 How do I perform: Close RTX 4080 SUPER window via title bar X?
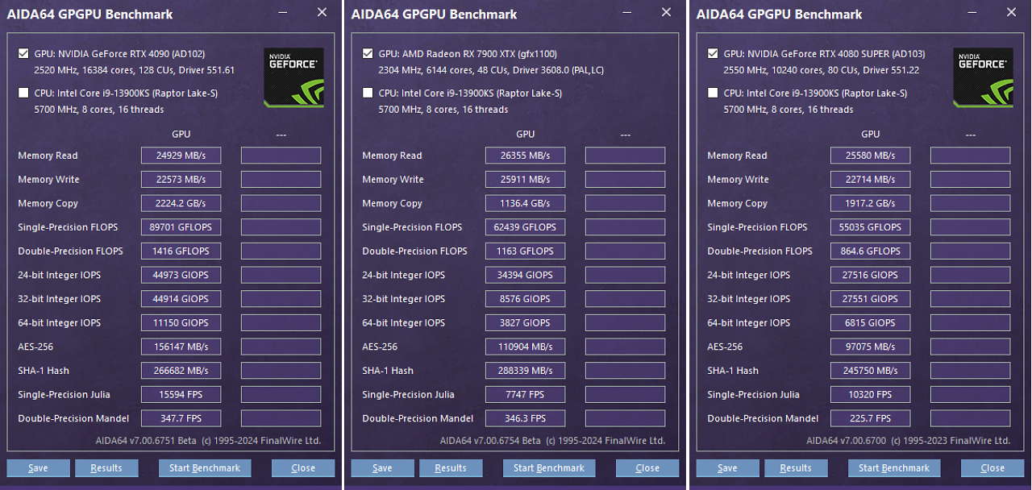click(1011, 13)
